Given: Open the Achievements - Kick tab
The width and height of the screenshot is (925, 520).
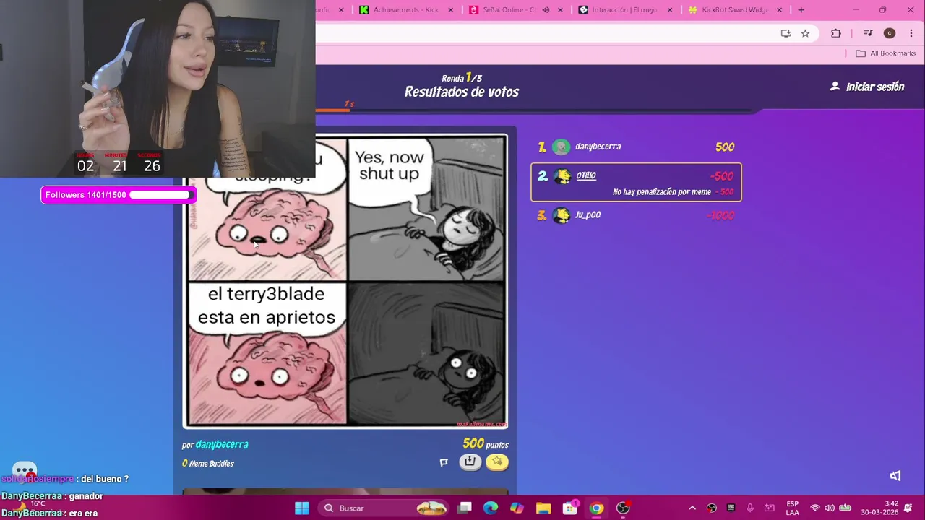Looking at the screenshot, I should point(405,10).
